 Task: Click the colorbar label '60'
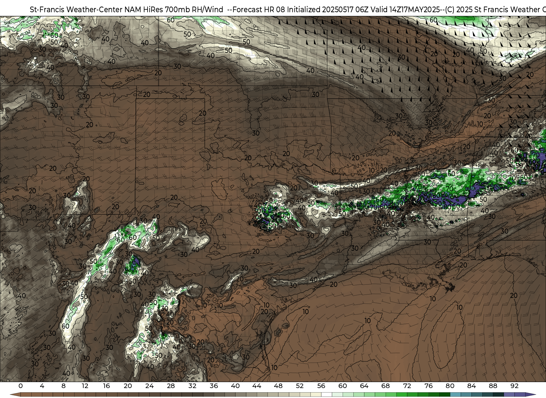tap(342, 386)
